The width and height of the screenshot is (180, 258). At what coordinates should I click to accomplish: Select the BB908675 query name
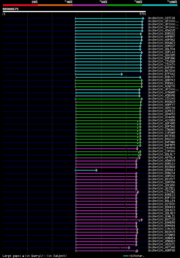point(10,9)
